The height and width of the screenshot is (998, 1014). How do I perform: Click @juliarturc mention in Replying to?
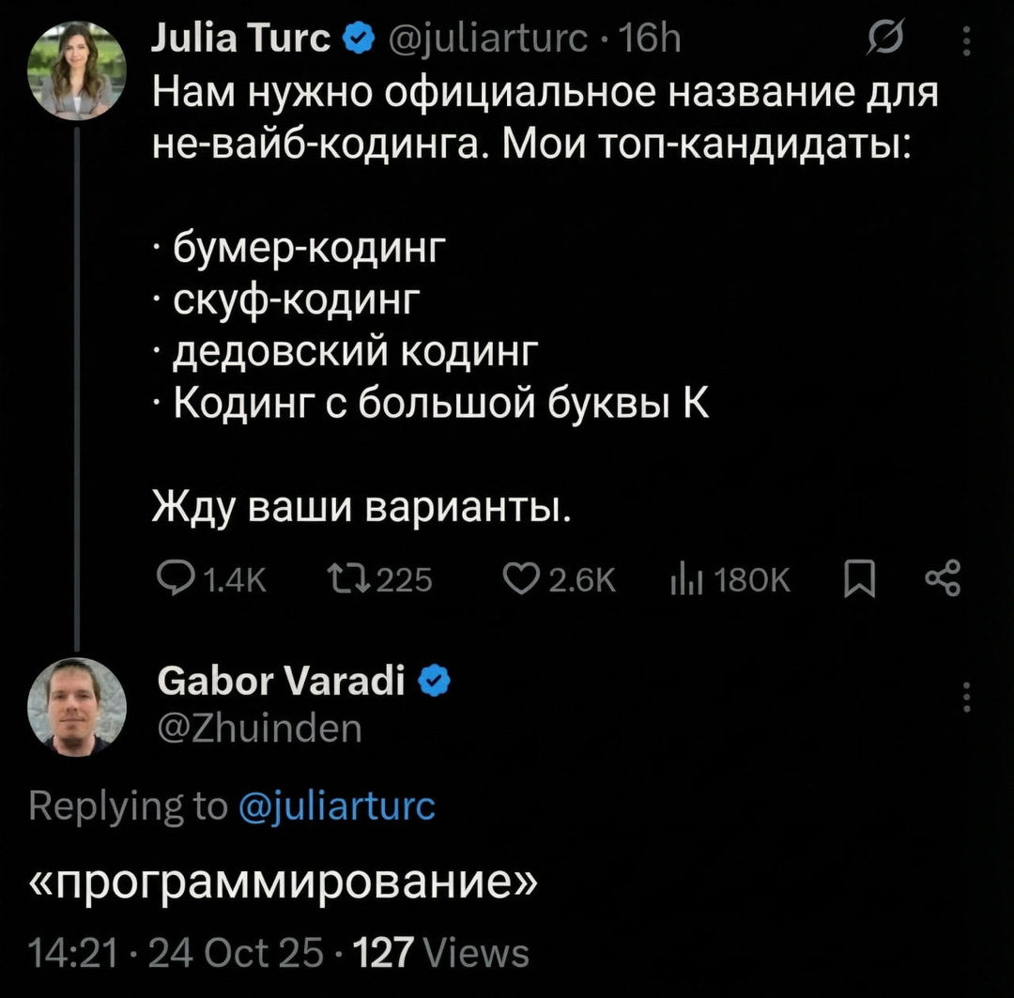point(337,806)
